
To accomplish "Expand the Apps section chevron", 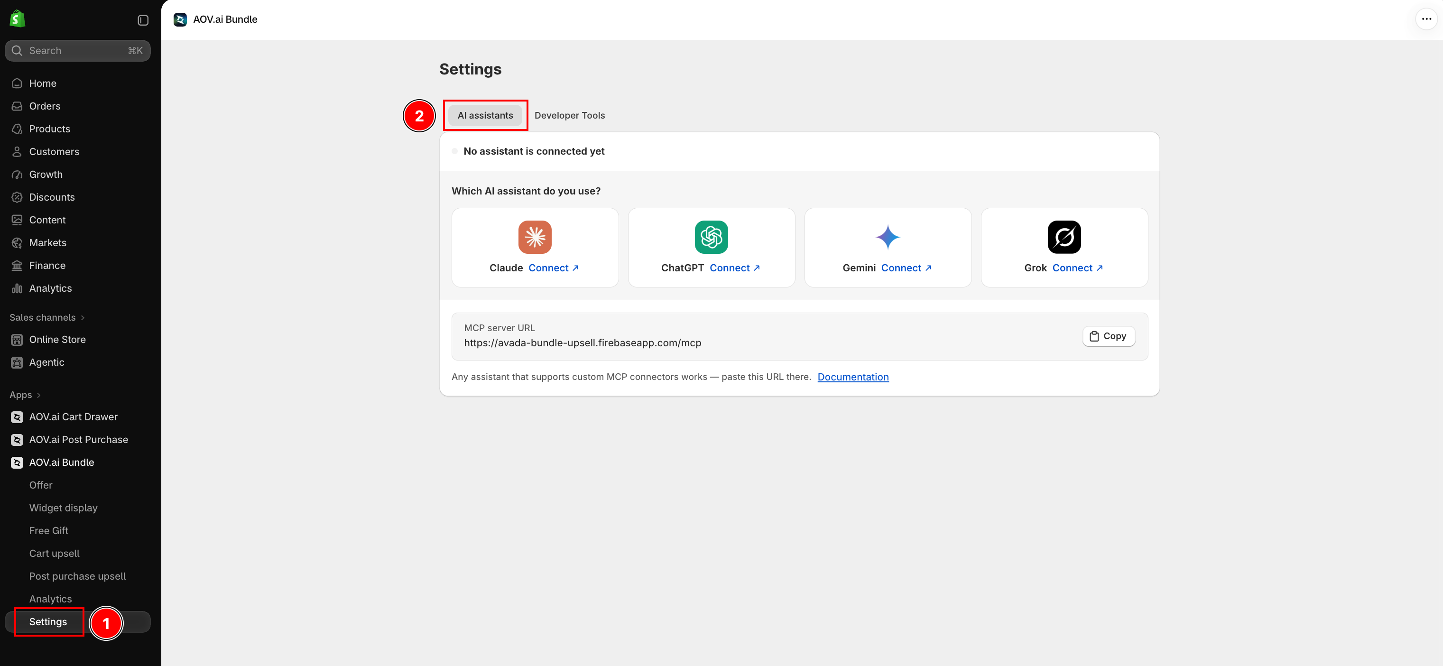I will [x=38, y=396].
